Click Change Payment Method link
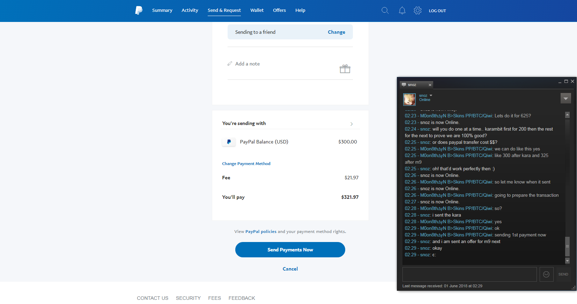 tap(246, 164)
